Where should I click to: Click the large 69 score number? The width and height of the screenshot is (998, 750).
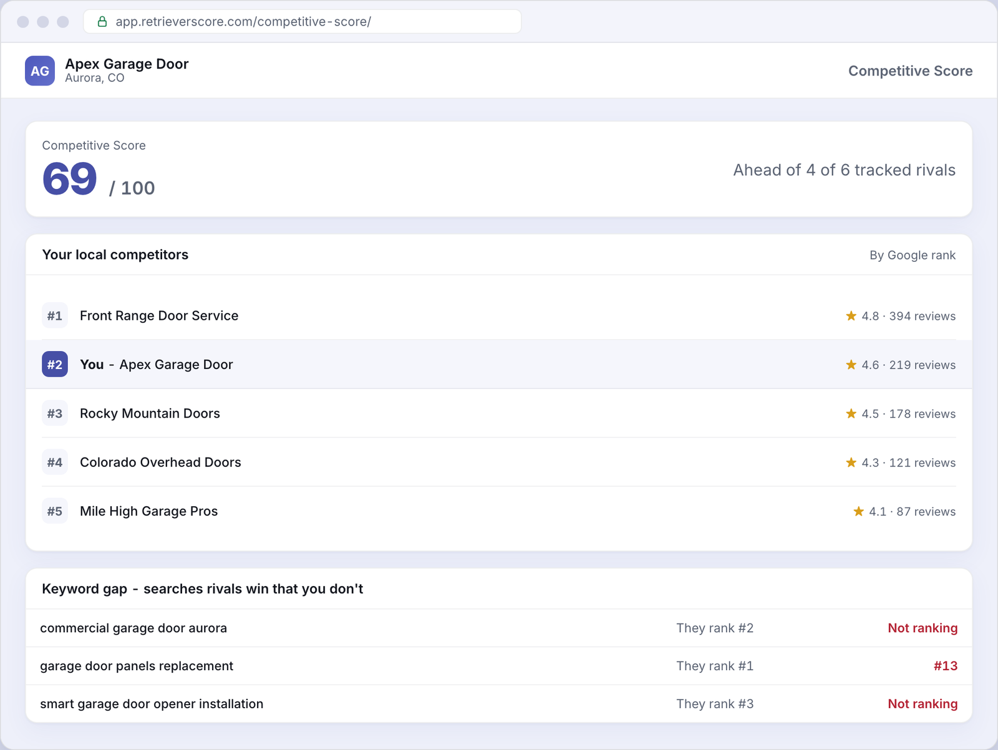(x=70, y=179)
